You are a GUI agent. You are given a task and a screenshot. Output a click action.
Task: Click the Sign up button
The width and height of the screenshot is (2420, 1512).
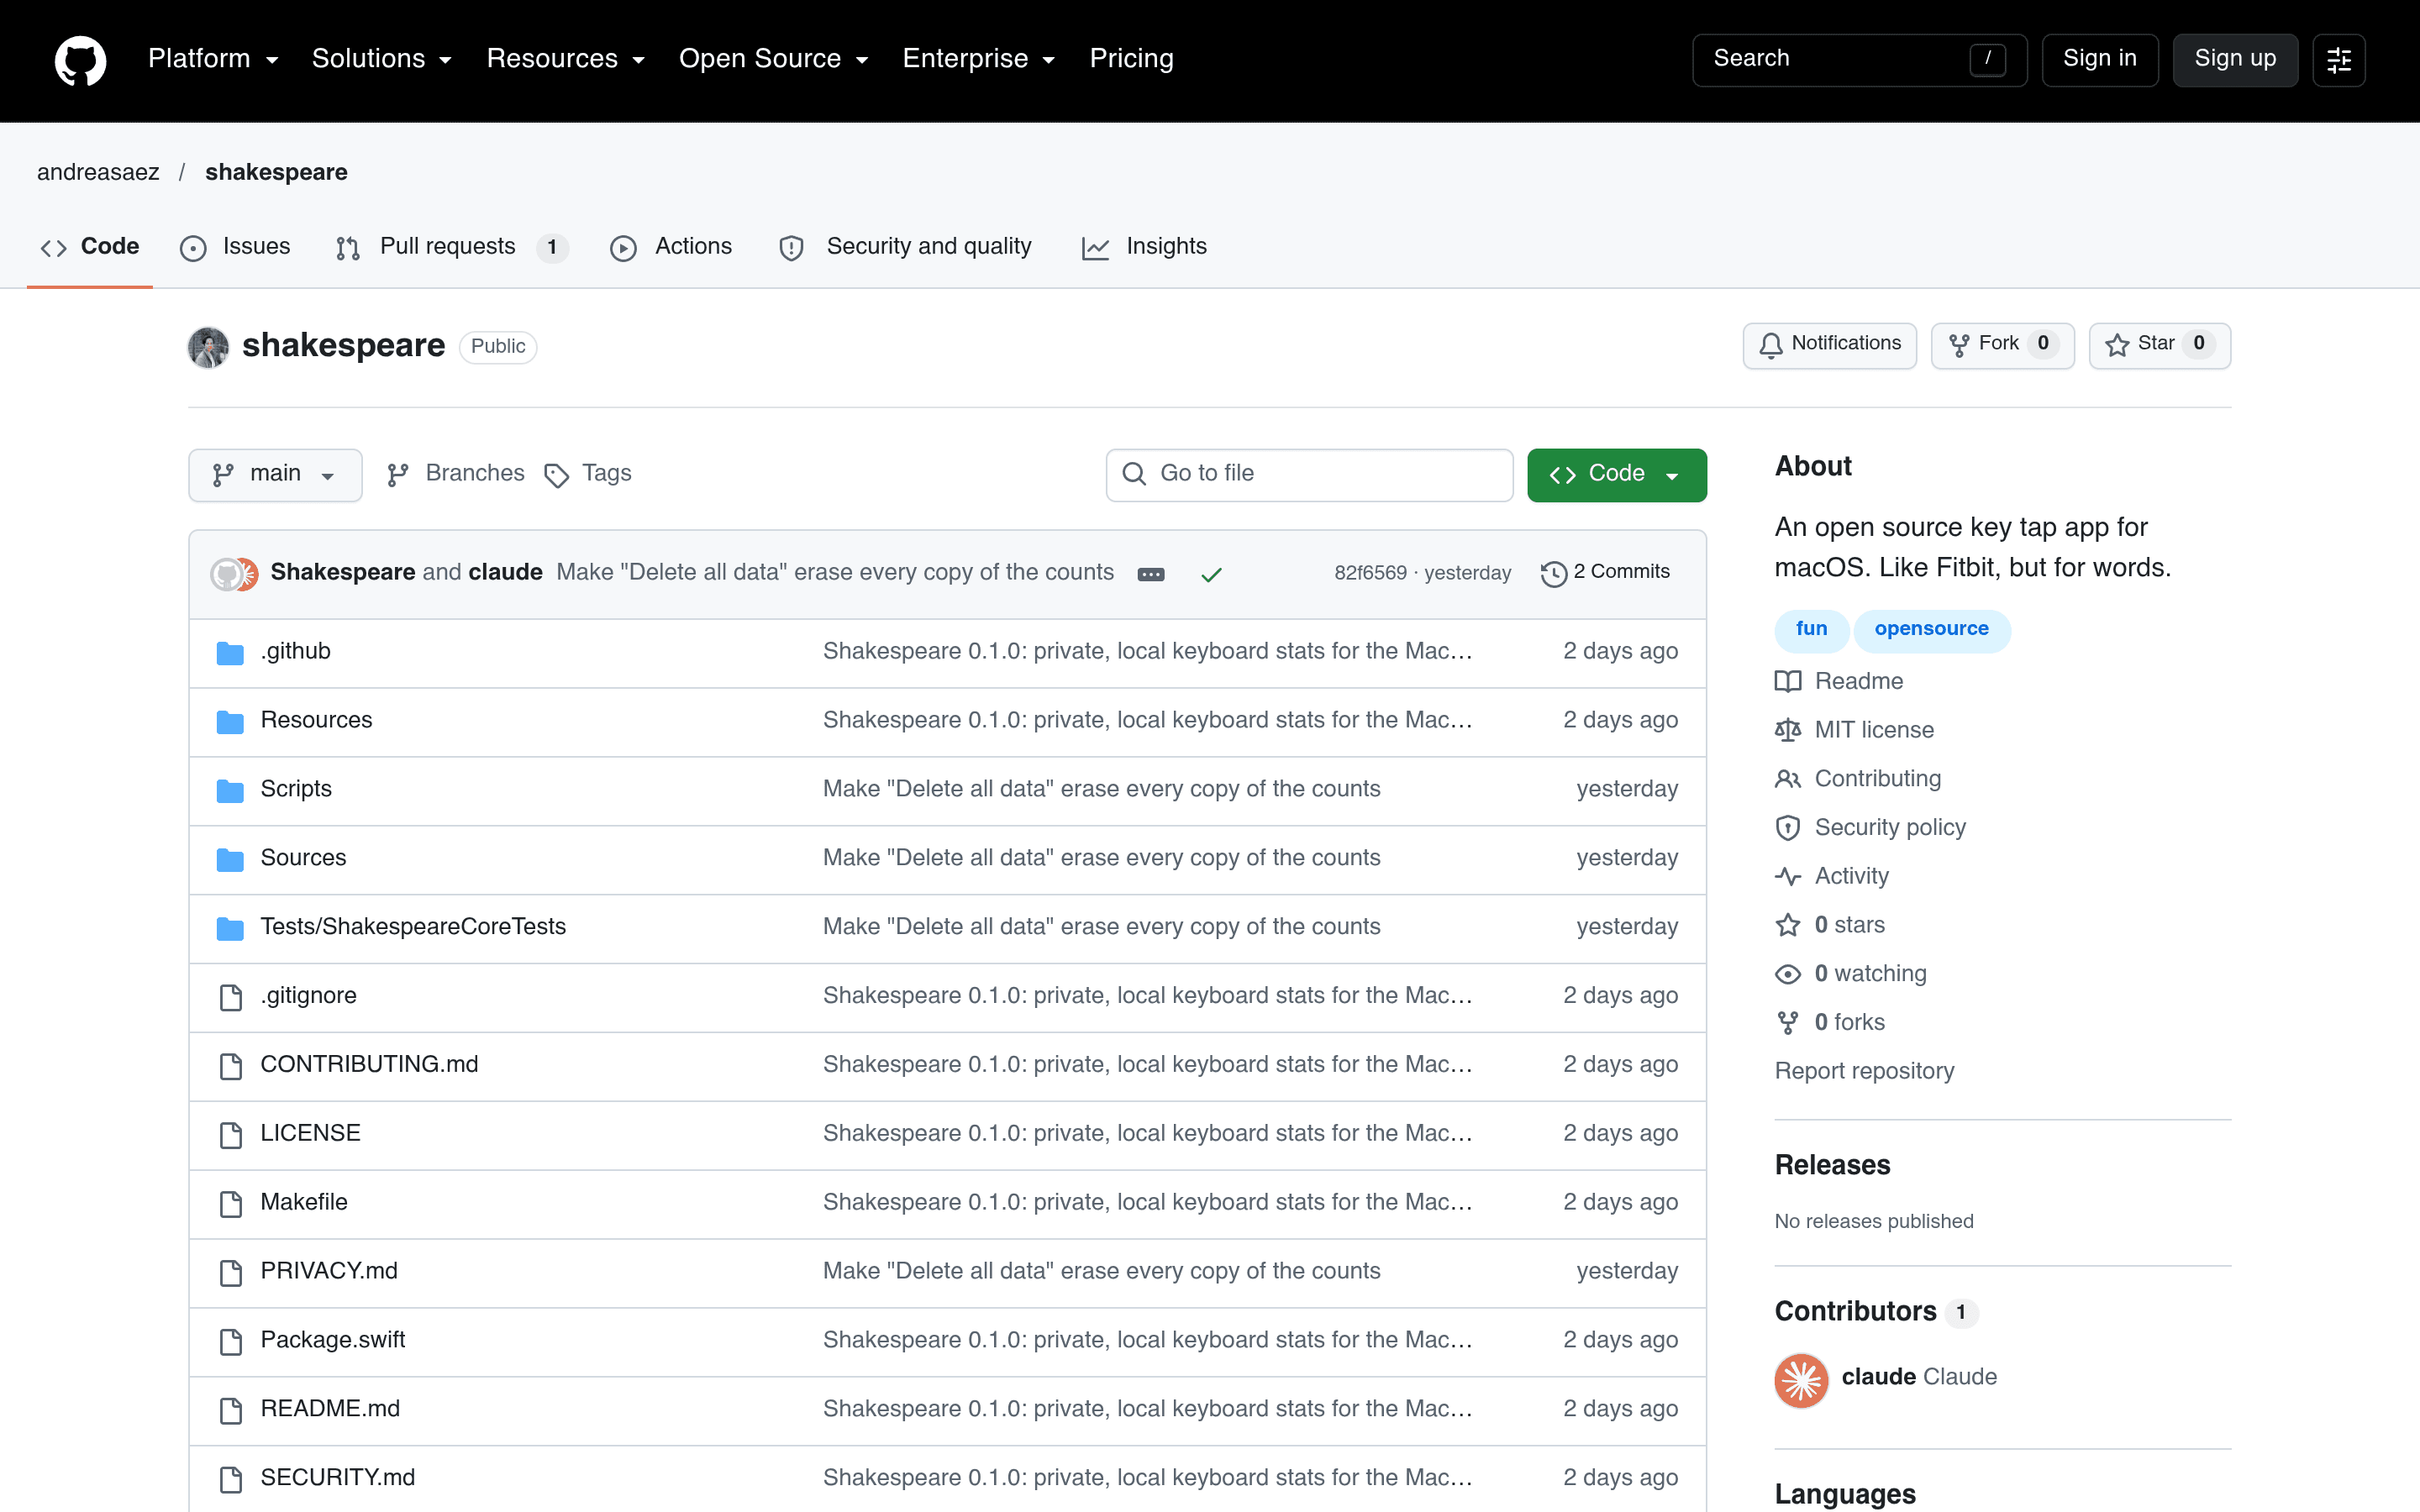(2235, 60)
